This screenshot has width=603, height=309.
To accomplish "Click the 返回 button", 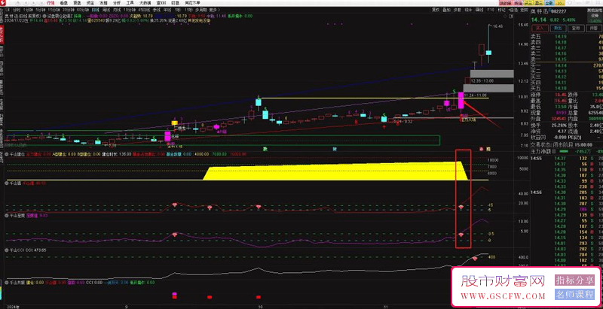I will (523, 9).
